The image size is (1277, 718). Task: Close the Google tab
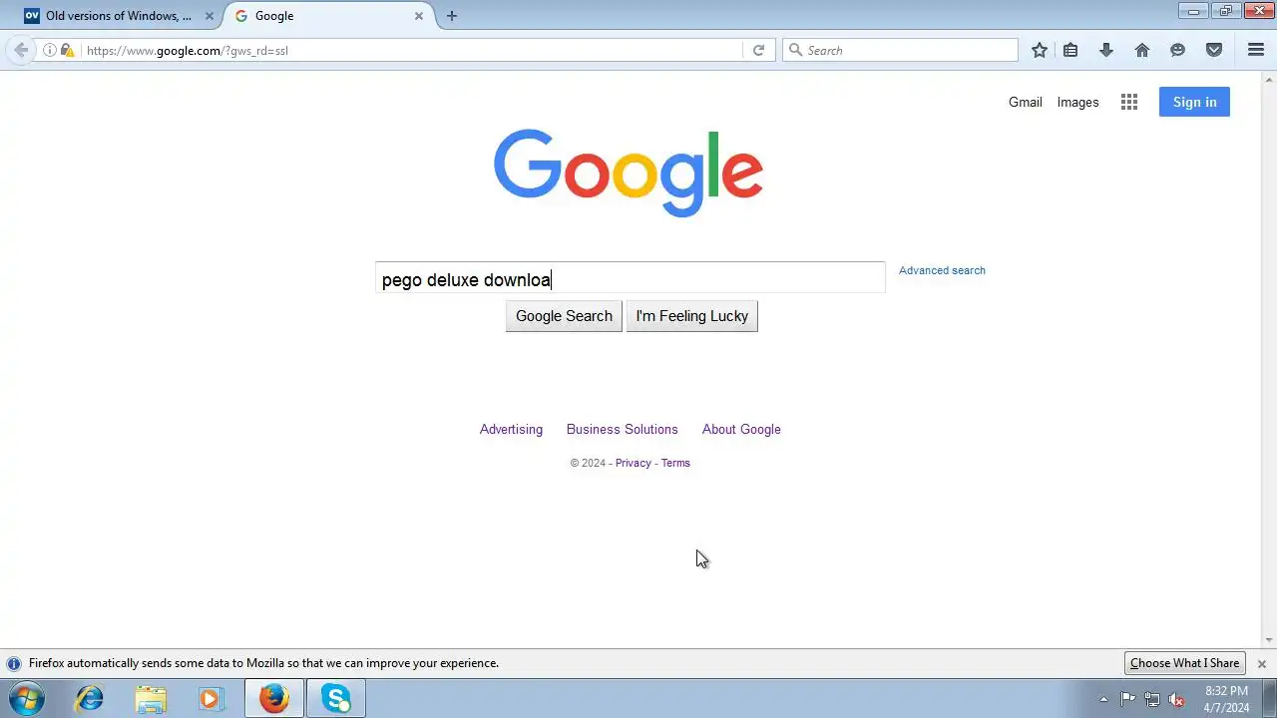click(419, 16)
